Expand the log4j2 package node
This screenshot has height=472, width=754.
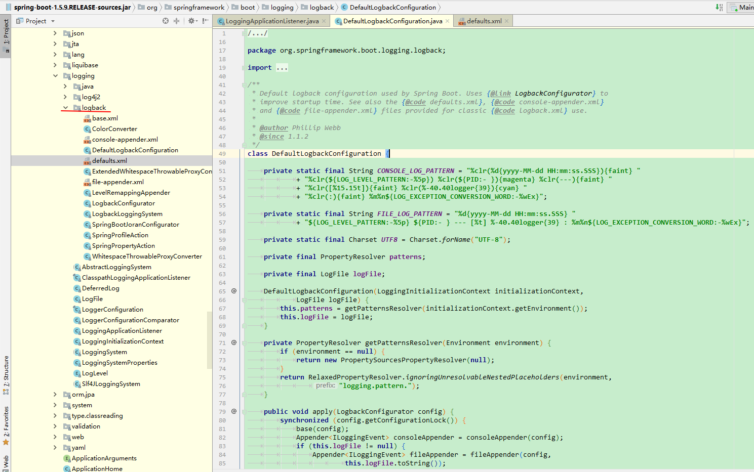click(x=65, y=97)
